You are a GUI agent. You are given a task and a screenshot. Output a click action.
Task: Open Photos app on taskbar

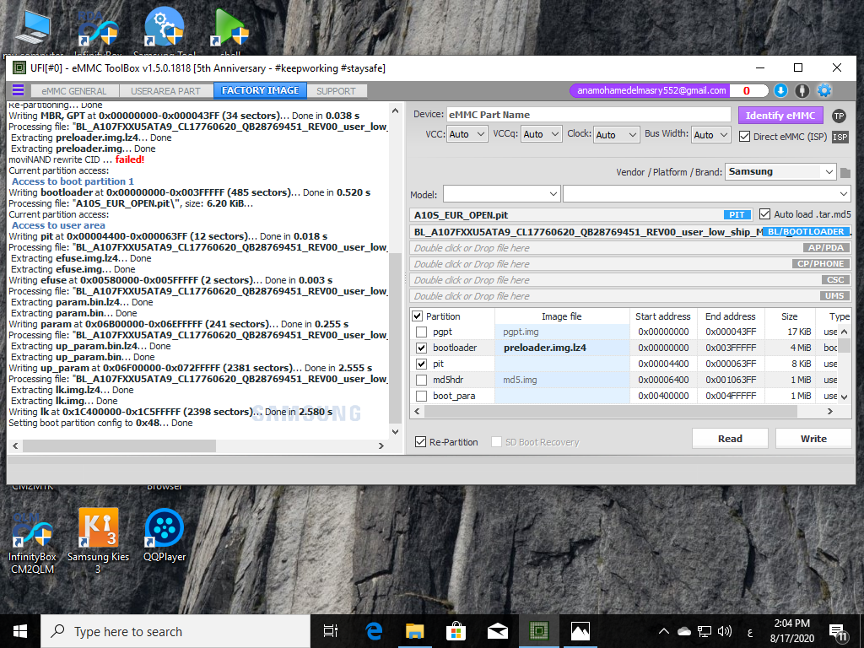pyautogui.click(x=580, y=631)
